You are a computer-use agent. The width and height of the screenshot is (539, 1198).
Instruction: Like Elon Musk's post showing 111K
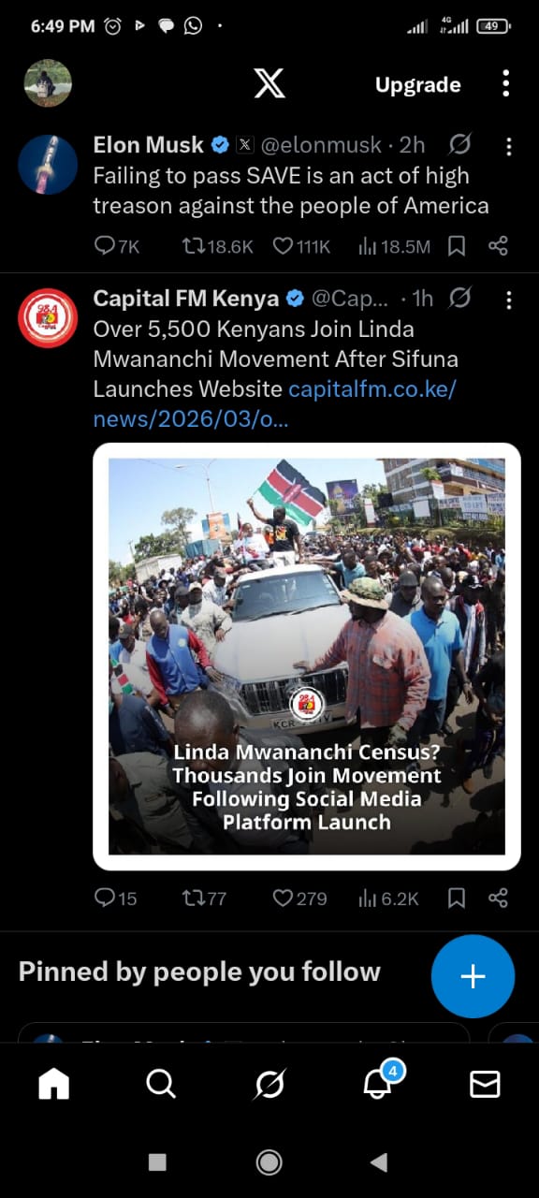click(301, 246)
